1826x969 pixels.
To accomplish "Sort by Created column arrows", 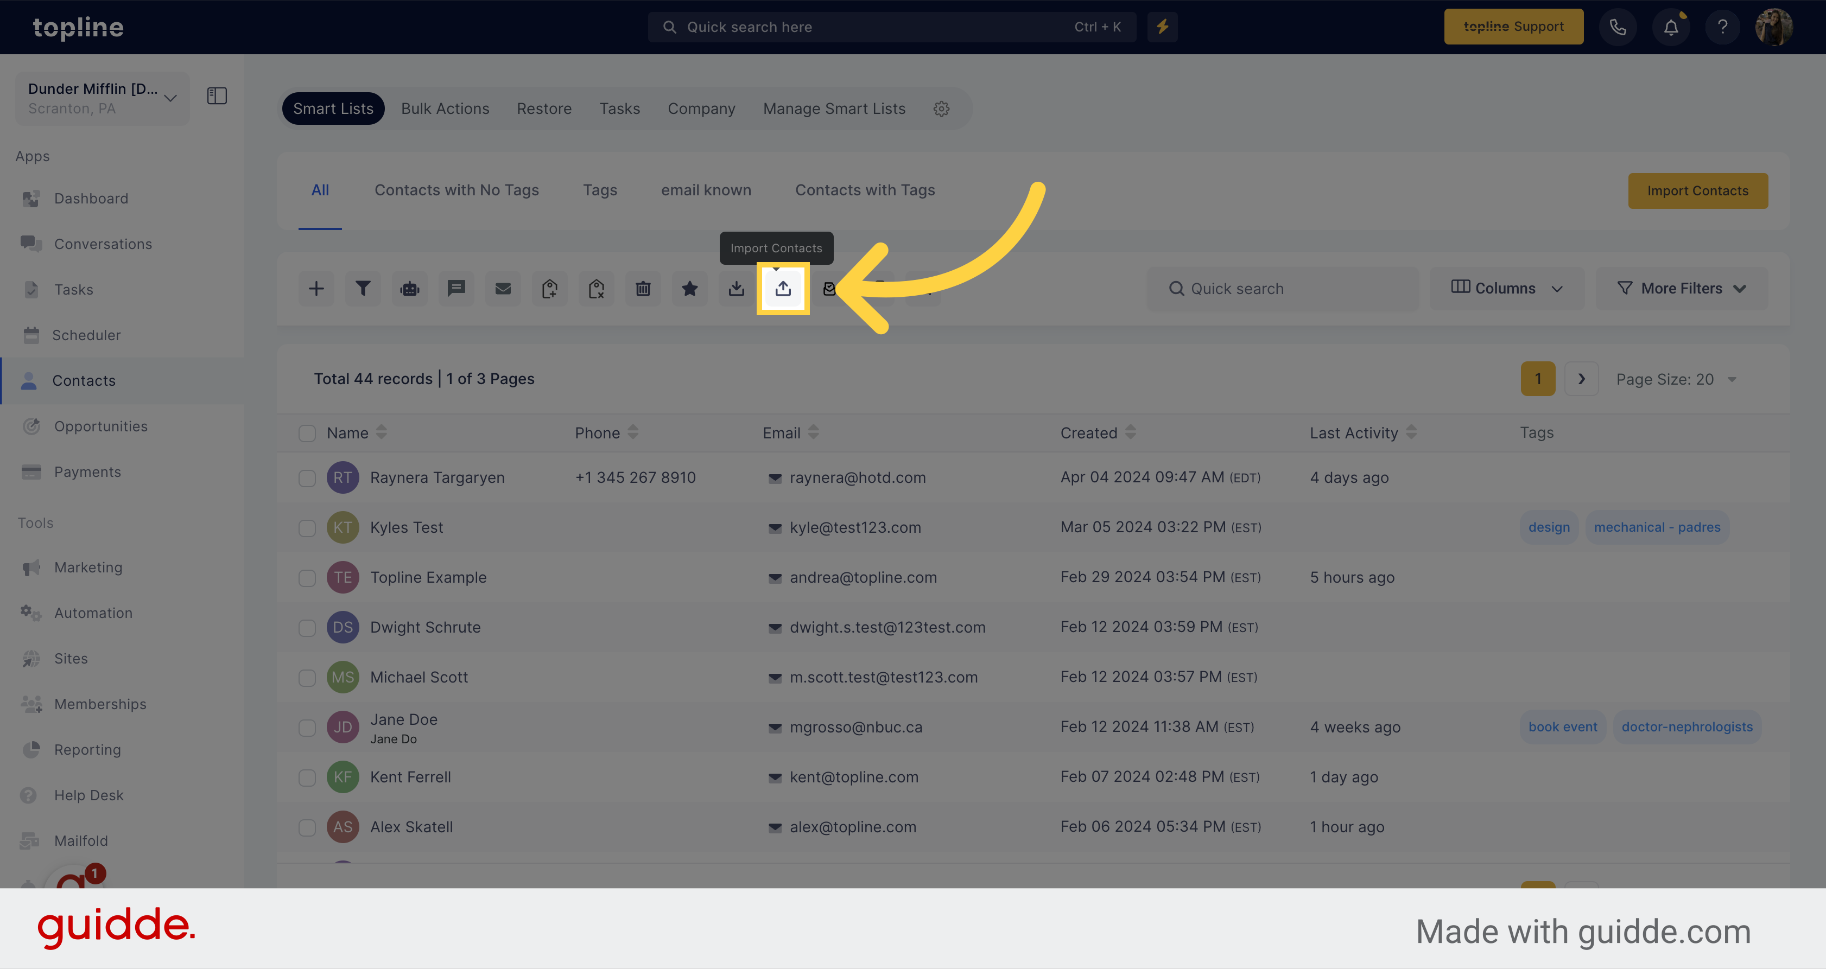I will (x=1131, y=432).
